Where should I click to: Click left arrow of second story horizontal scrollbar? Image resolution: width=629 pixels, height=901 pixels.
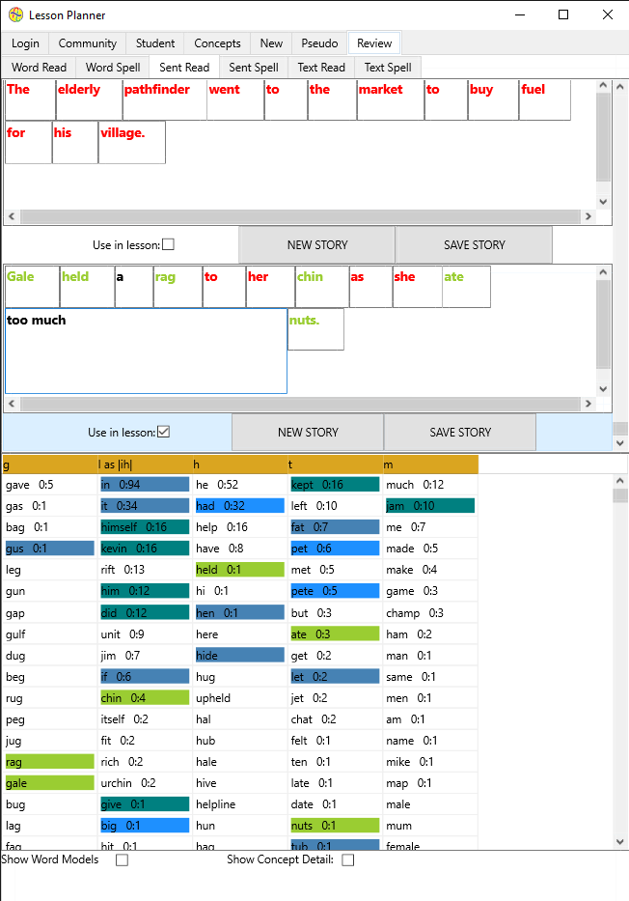[12, 404]
